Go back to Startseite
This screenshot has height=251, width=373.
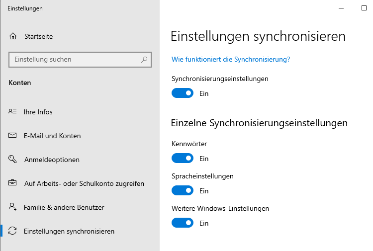click(x=38, y=36)
